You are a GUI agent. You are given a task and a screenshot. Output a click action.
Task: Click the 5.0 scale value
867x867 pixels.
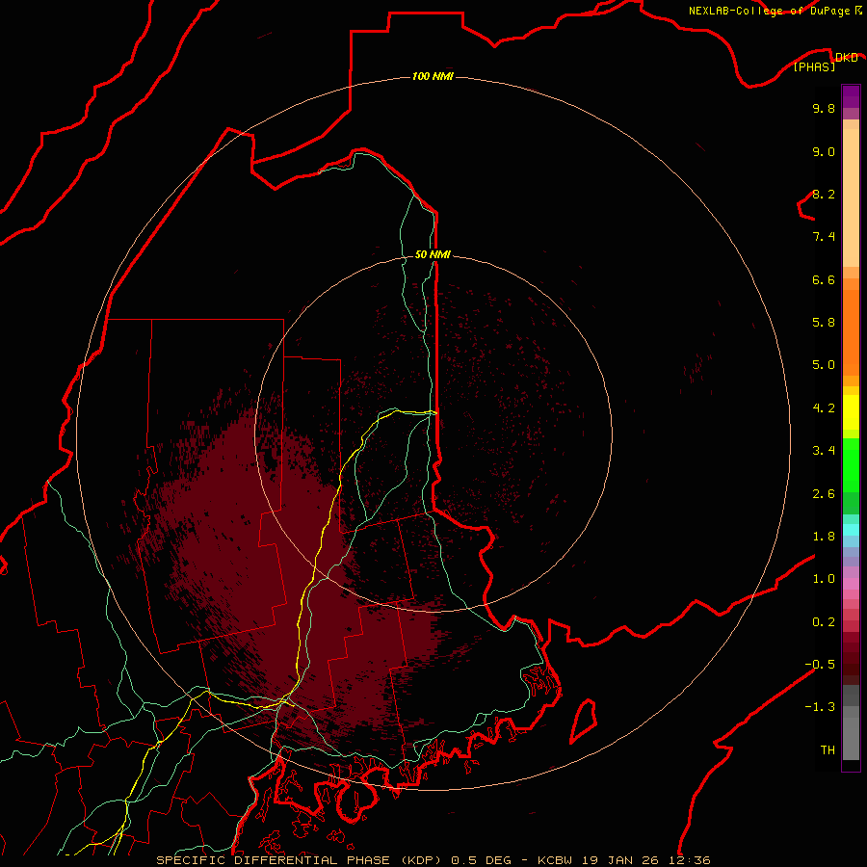tap(824, 365)
